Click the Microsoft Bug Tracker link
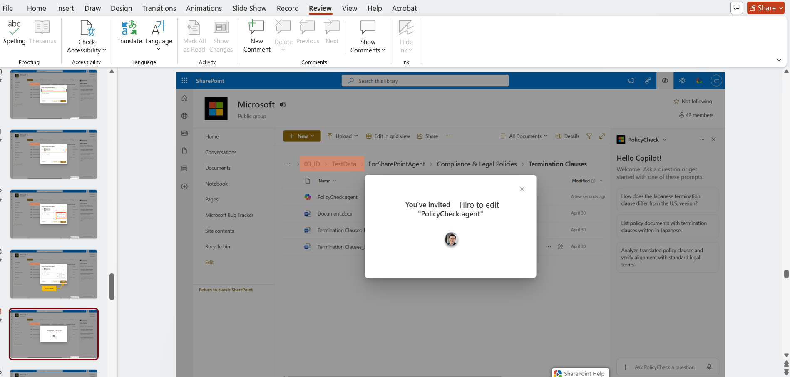This screenshot has height=377, width=790. [x=229, y=215]
